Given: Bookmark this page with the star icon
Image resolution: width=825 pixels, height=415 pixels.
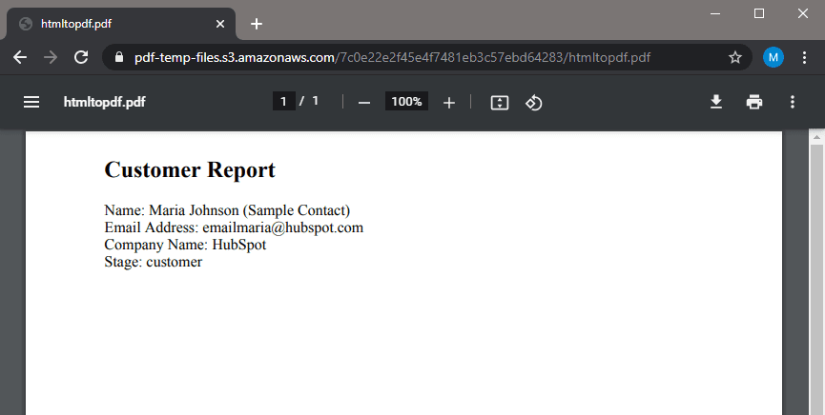Looking at the screenshot, I should point(735,57).
